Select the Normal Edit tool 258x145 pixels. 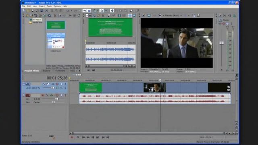[112, 11]
